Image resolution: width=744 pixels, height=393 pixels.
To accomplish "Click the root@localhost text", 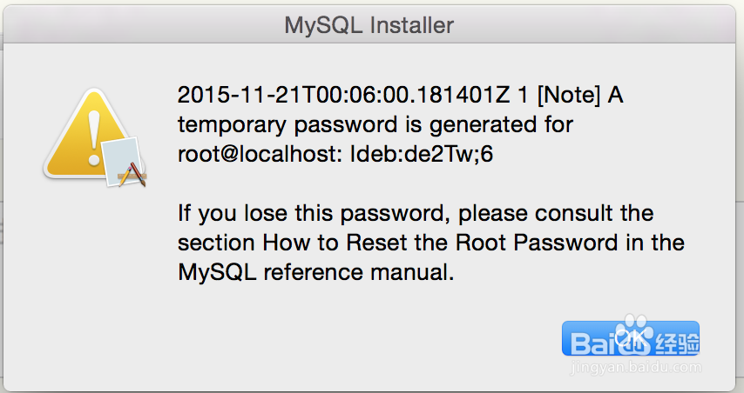I will click(260, 154).
